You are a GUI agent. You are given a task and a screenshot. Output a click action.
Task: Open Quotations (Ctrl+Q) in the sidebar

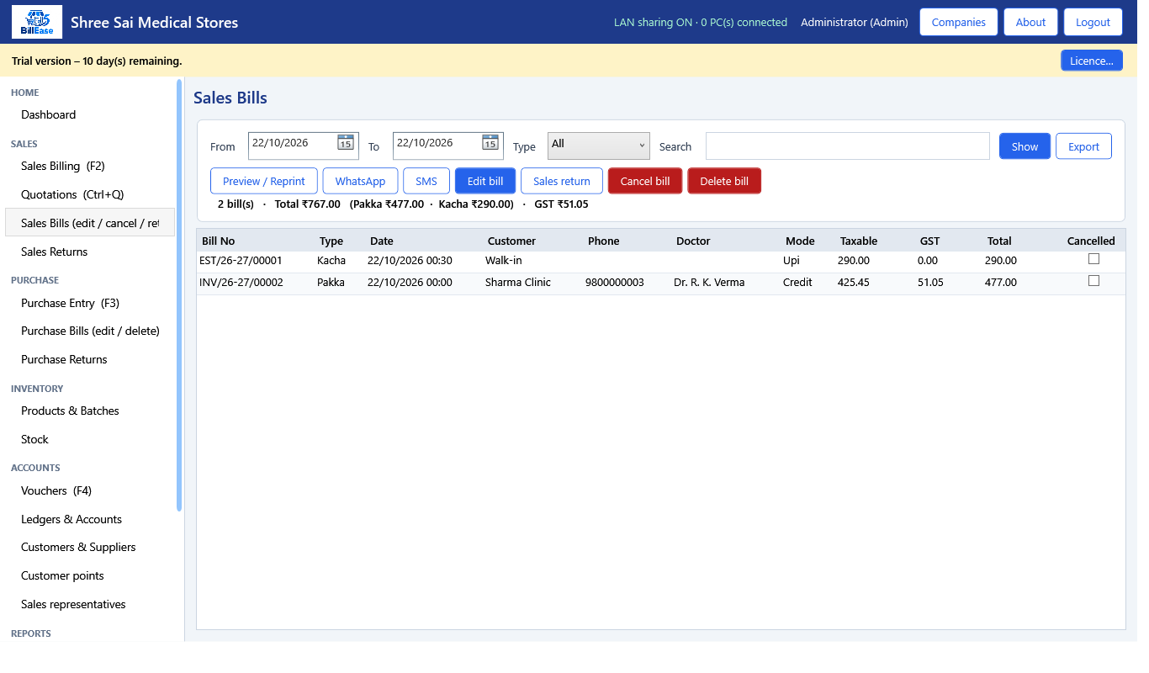pos(89,194)
